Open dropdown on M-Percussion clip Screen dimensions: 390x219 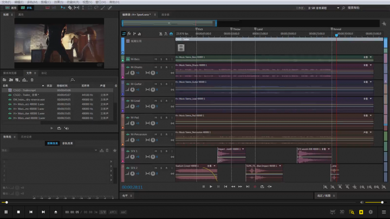[371, 132]
